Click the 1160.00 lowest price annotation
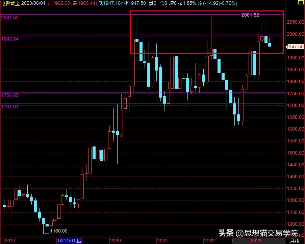Screen dimensions: 305x244 pyautogui.click(x=59, y=231)
